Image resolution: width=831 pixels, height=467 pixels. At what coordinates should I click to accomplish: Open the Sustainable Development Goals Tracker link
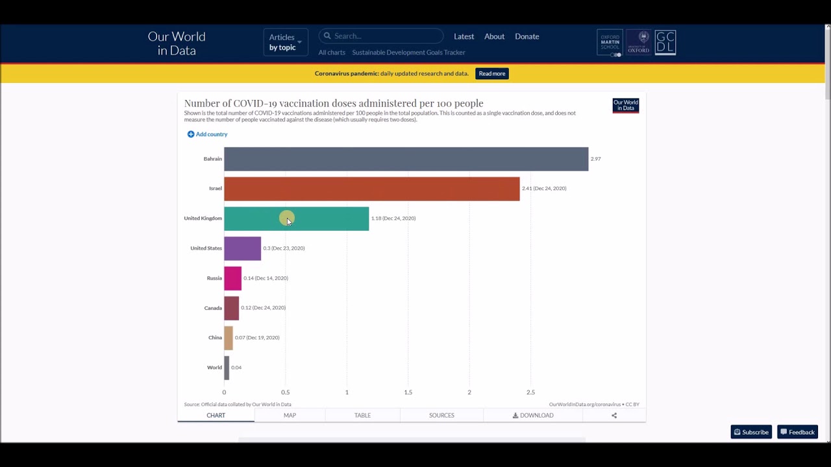[x=408, y=53]
